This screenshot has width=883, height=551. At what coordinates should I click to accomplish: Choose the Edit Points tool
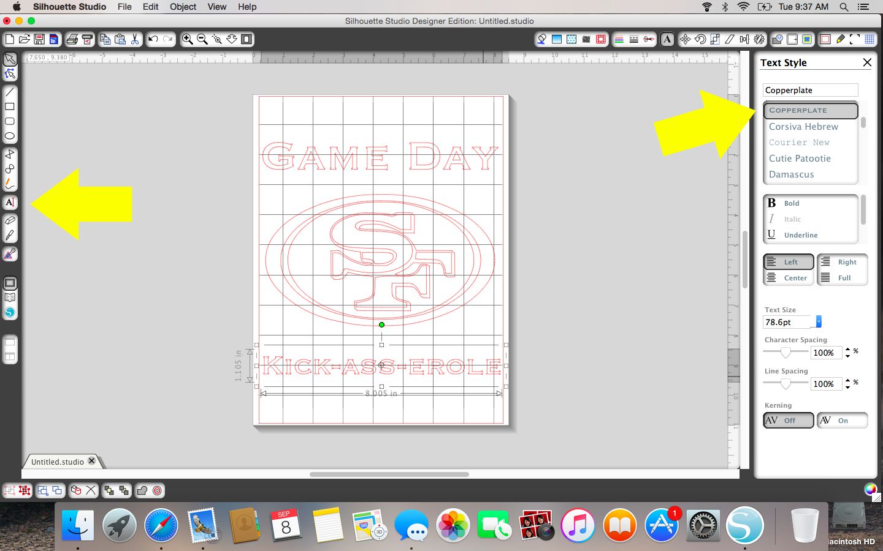(x=10, y=74)
